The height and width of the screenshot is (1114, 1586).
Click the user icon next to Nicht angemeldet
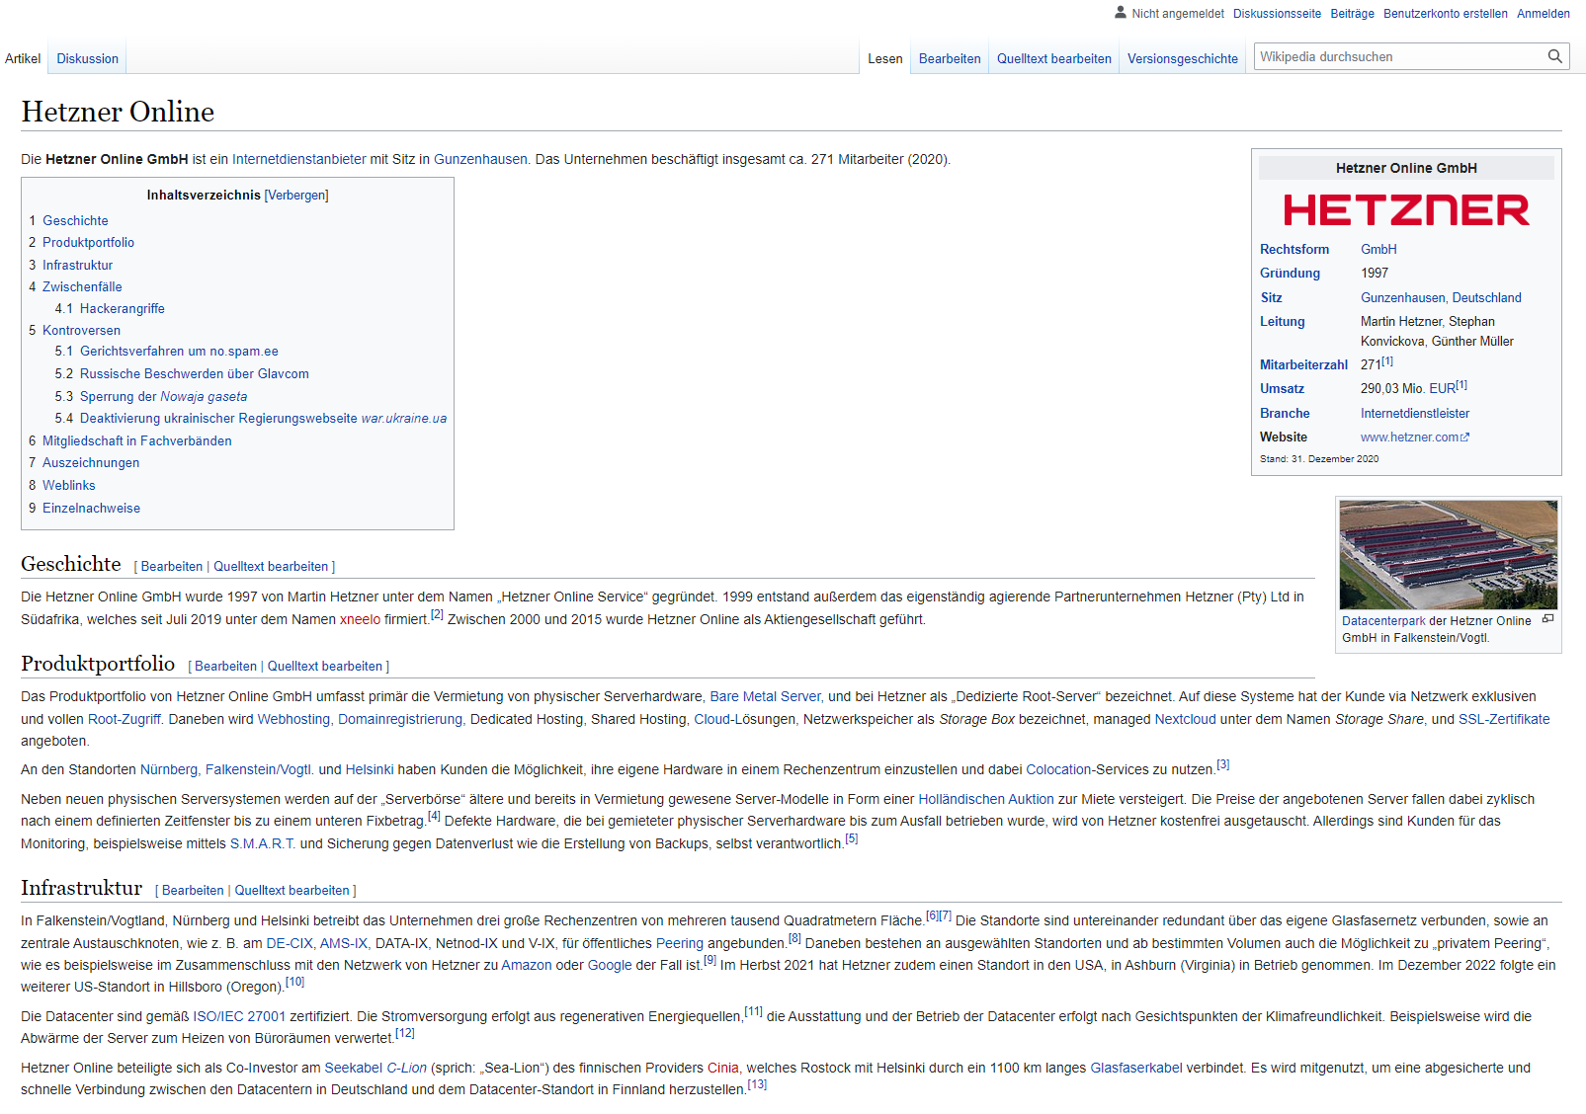click(x=1121, y=13)
